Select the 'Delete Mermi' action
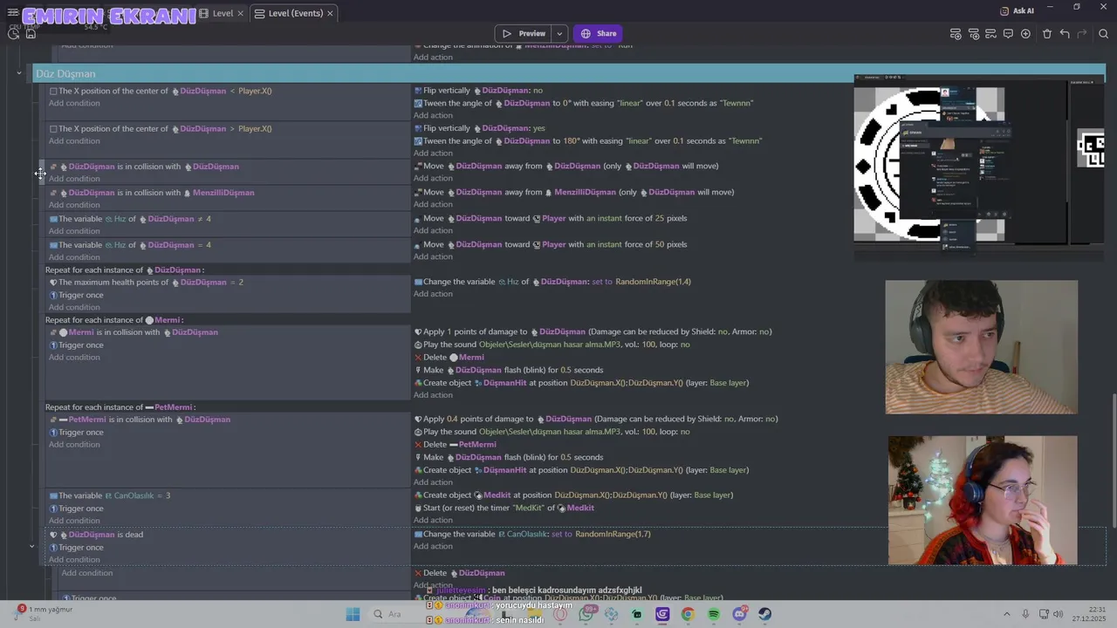 click(449, 358)
